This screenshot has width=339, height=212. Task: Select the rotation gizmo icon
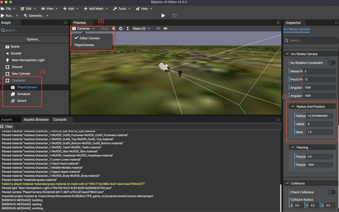121,28
